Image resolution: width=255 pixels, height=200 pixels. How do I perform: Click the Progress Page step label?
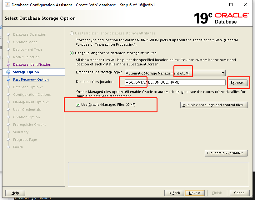(x=25, y=140)
